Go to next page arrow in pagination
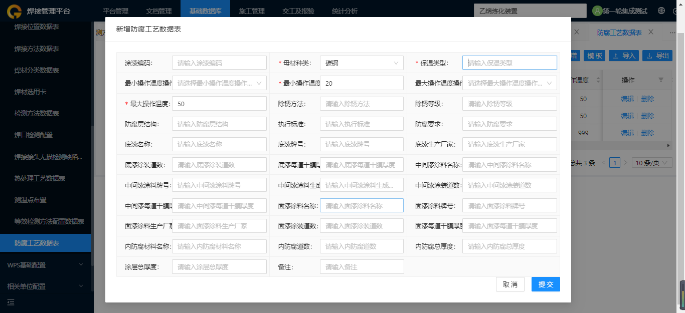 pos(625,162)
